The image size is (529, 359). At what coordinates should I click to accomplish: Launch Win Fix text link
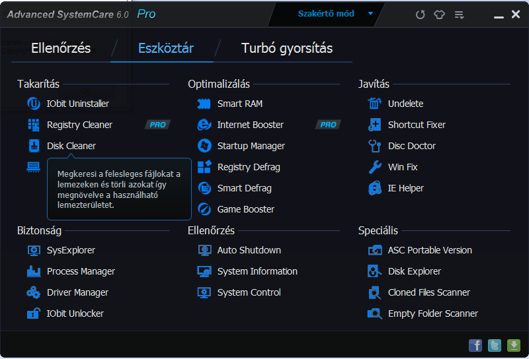click(x=403, y=167)
